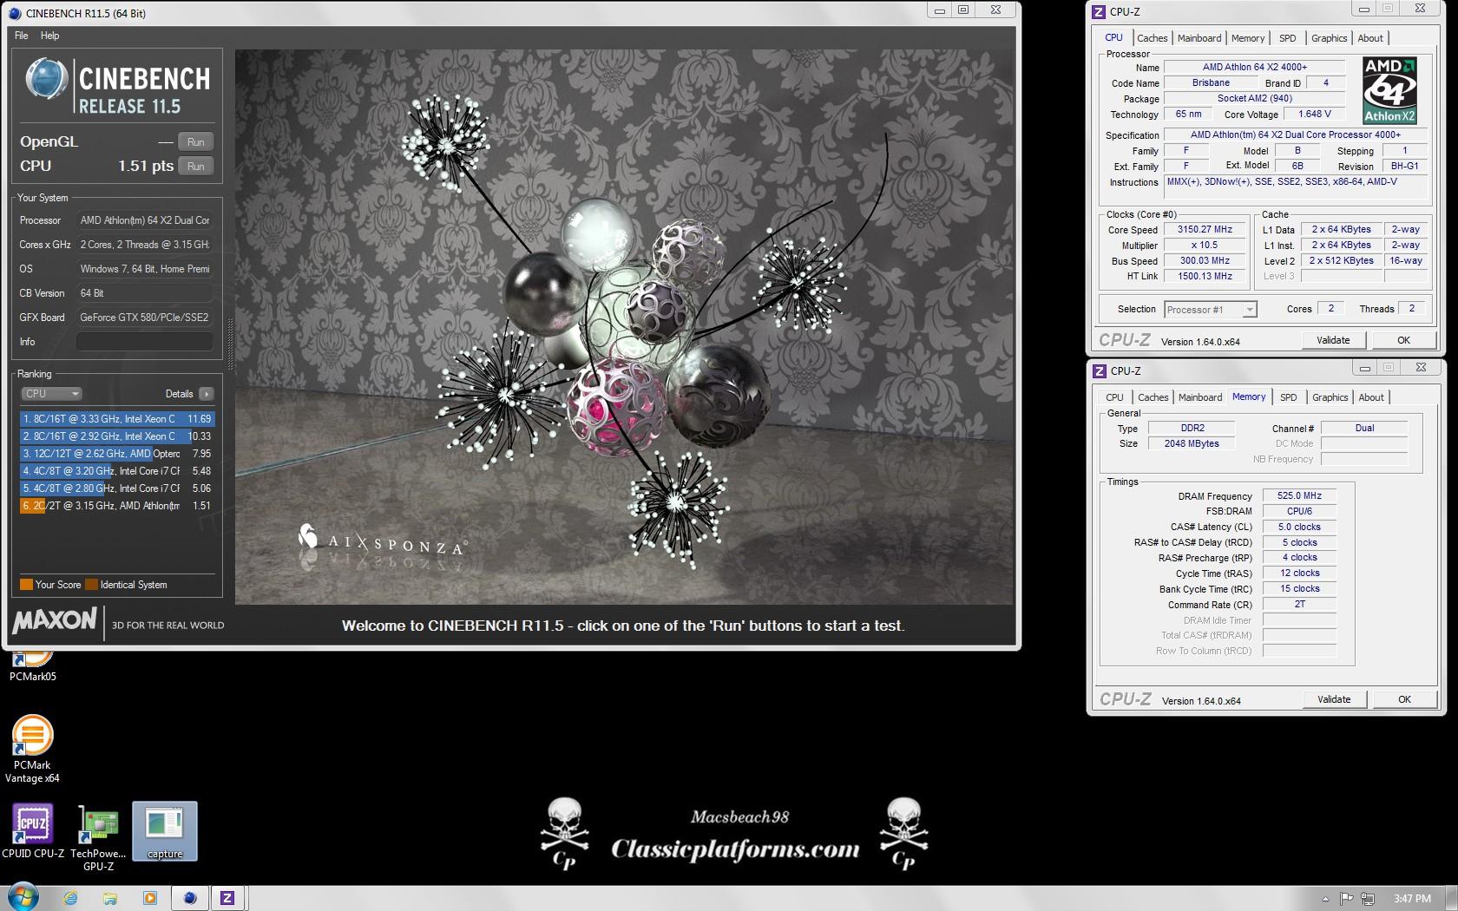Open the Help menu in Cinebench
1458x911 pixels.
[50, 36]
